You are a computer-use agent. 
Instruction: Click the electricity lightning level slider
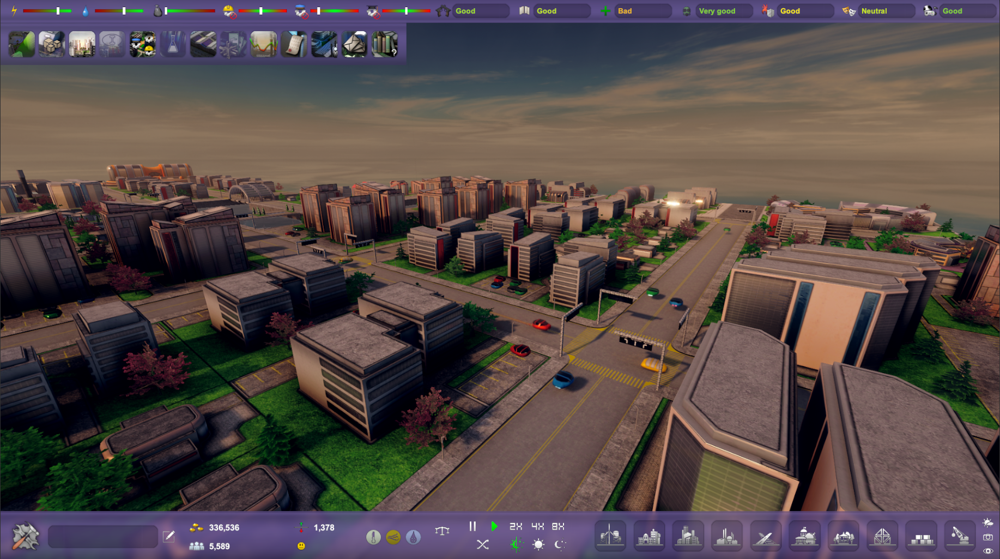[47, 11]
